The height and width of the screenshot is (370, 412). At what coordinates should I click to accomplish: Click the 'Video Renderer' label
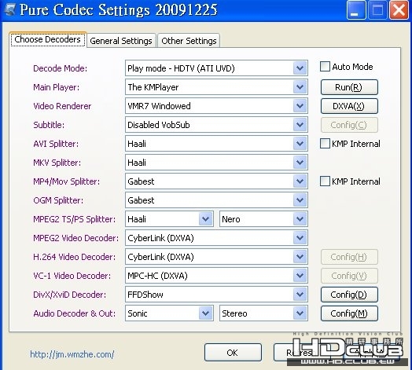click(x=62, y=106)
